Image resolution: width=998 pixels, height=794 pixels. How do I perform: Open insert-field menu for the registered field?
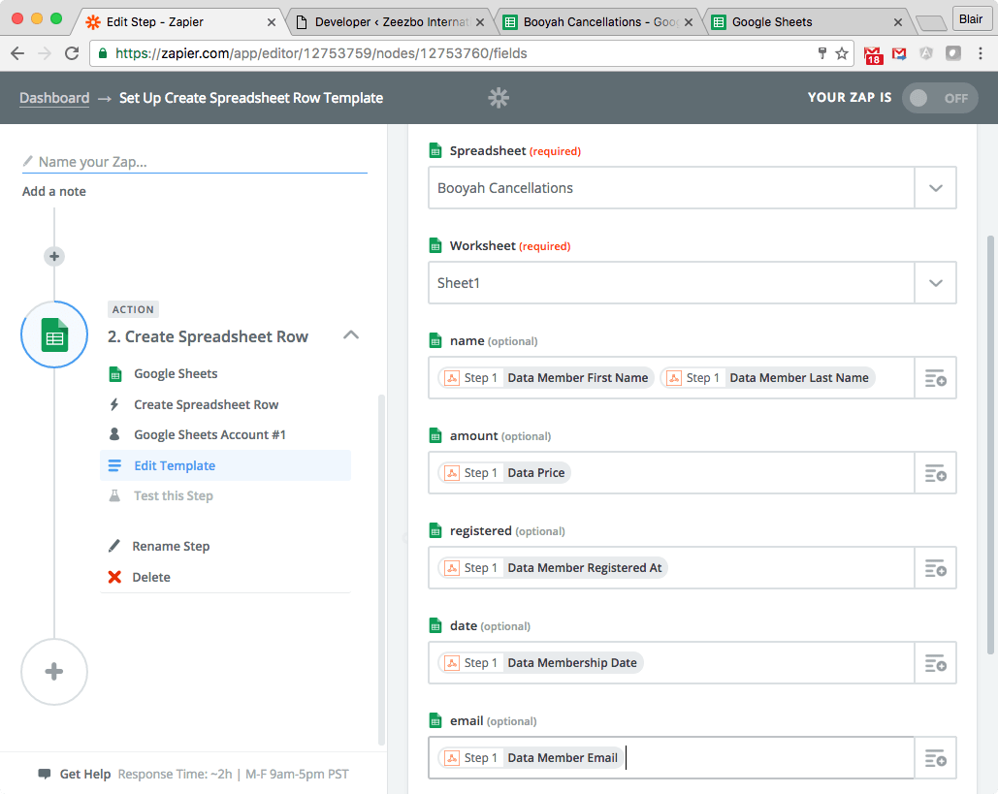pyautogui.click(x=935, y=567)
